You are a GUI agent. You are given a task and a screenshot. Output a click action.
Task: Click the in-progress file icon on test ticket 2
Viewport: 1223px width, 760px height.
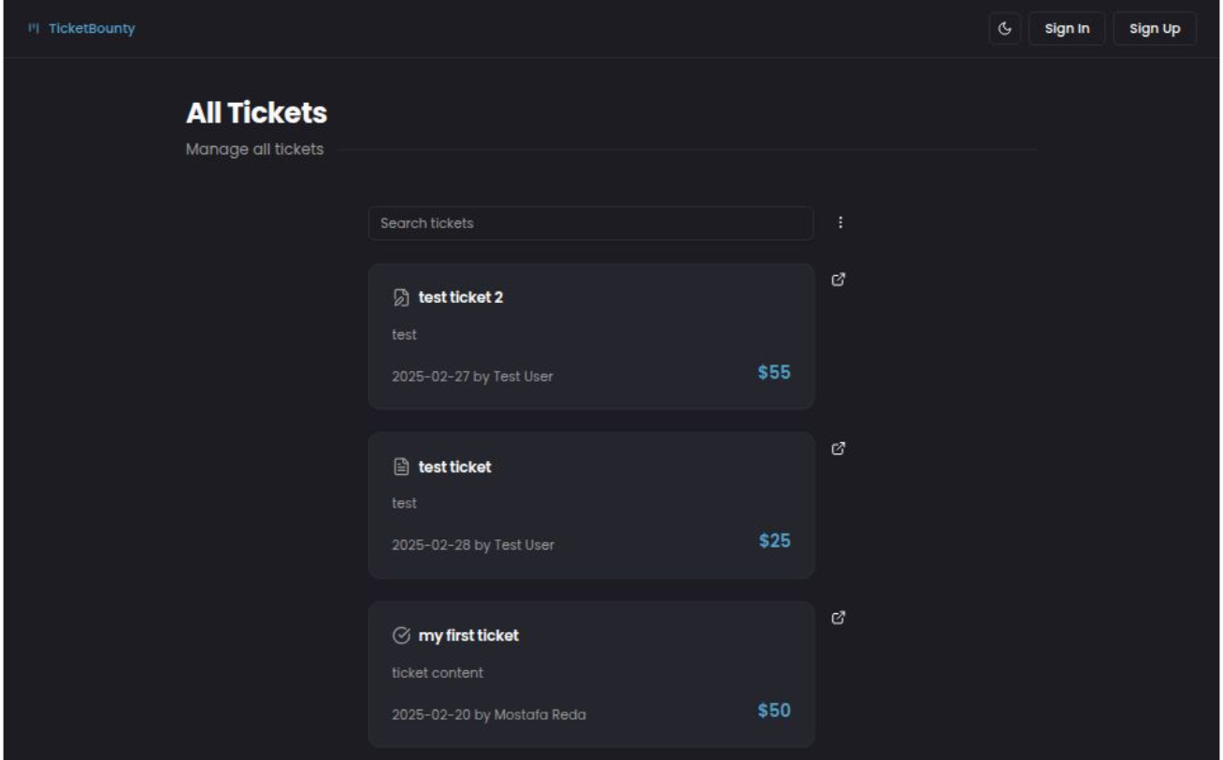400,298
